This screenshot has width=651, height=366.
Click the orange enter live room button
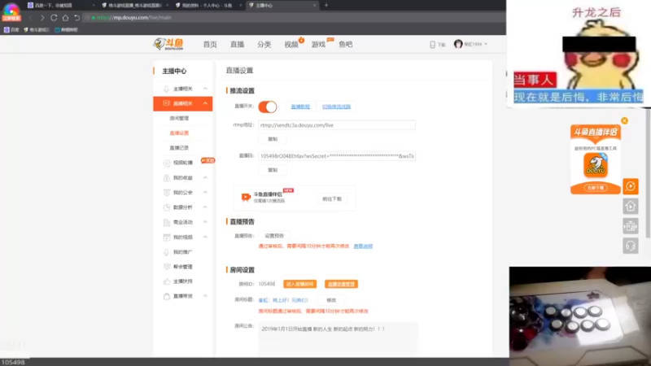pos(299,284)
